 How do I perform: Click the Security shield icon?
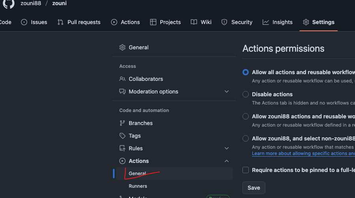[x=224, y=22]
